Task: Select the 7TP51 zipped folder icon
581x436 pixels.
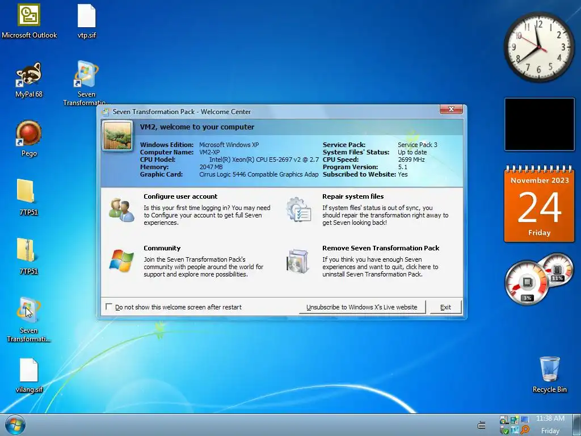Action: tap(26, 250)
